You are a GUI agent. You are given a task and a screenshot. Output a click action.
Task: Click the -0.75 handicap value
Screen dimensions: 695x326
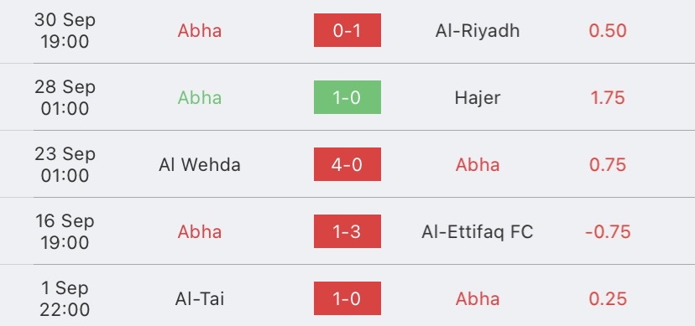click(608, 232)
